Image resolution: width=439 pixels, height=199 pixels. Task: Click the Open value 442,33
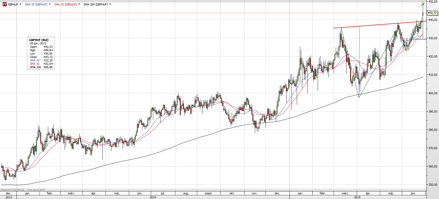pos(48,47)
